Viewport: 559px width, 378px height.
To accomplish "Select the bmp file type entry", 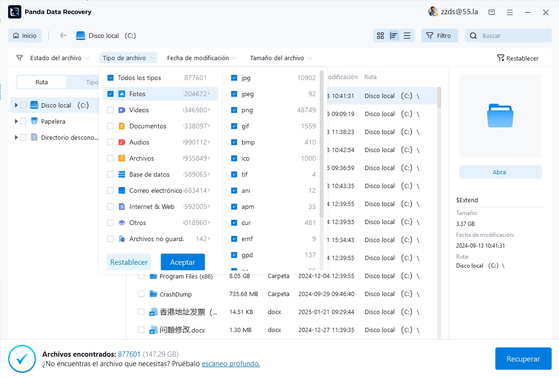I will click(273, 142).
